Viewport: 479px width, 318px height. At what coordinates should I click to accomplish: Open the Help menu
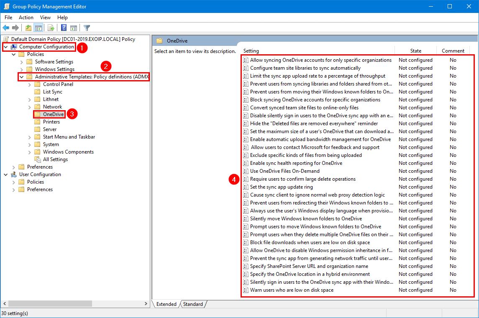[x=62, y=18]
